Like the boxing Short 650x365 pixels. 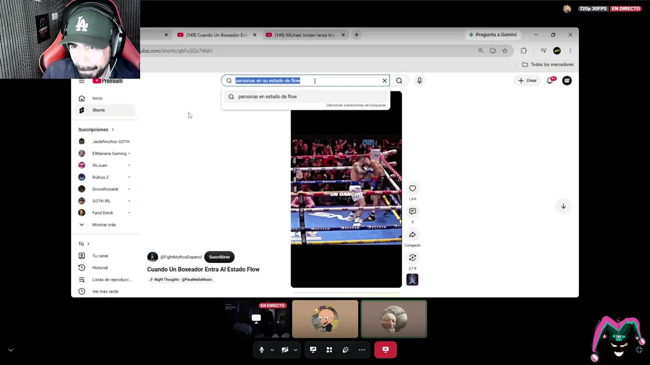(x=412, y=189)
